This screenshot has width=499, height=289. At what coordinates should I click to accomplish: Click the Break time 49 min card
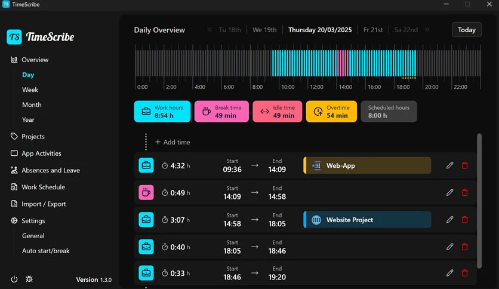click(x=221, y=112)
